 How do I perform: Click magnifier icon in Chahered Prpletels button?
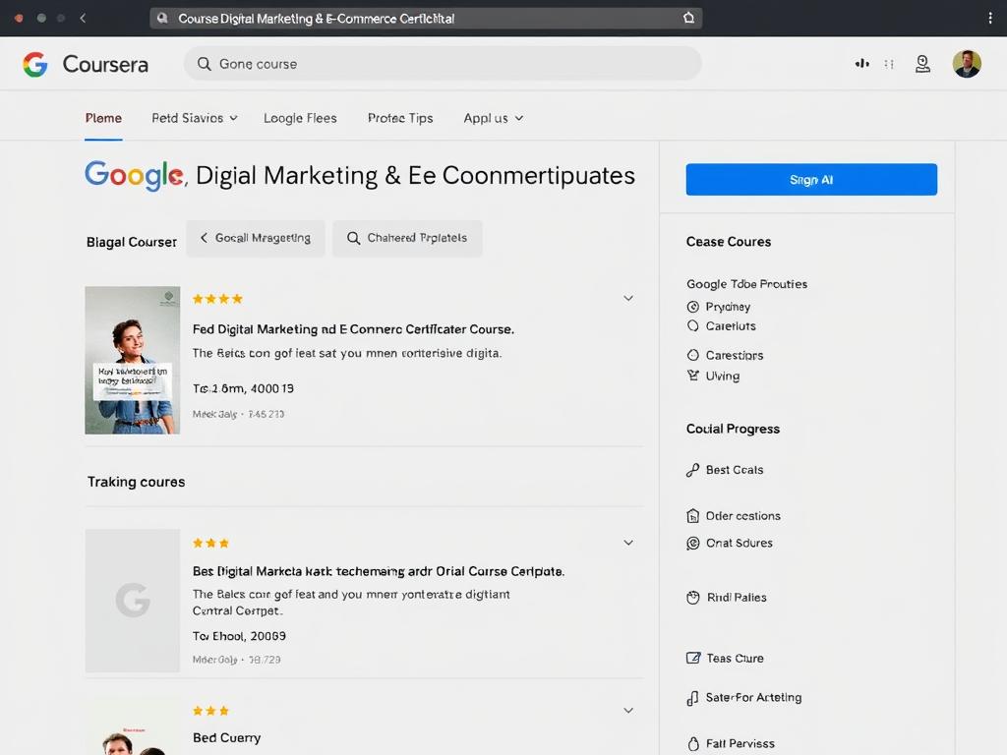tap(353, 238)
